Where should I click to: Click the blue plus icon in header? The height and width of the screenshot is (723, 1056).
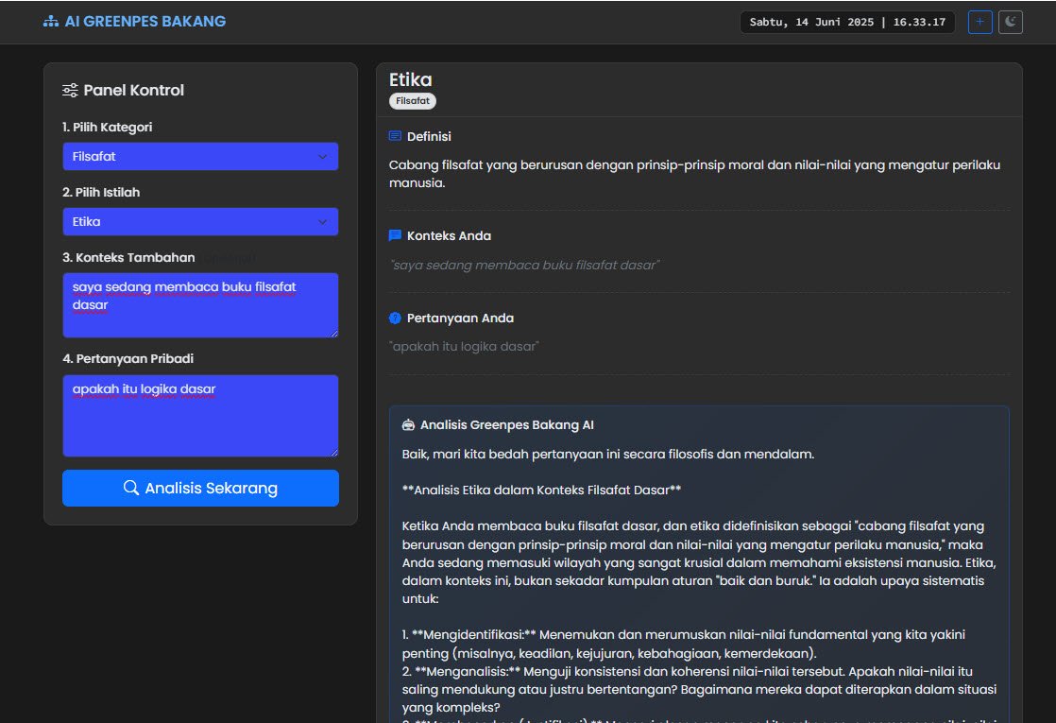click(979, 22)
